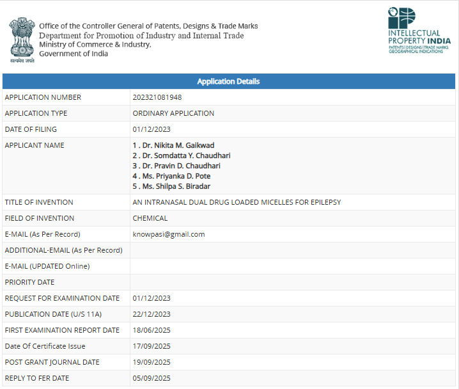Select ORDINARY APPLICATION value

(173, 113)
